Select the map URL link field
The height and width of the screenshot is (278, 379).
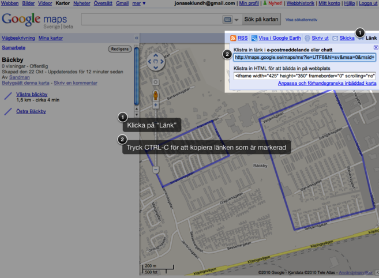[305, 57]
